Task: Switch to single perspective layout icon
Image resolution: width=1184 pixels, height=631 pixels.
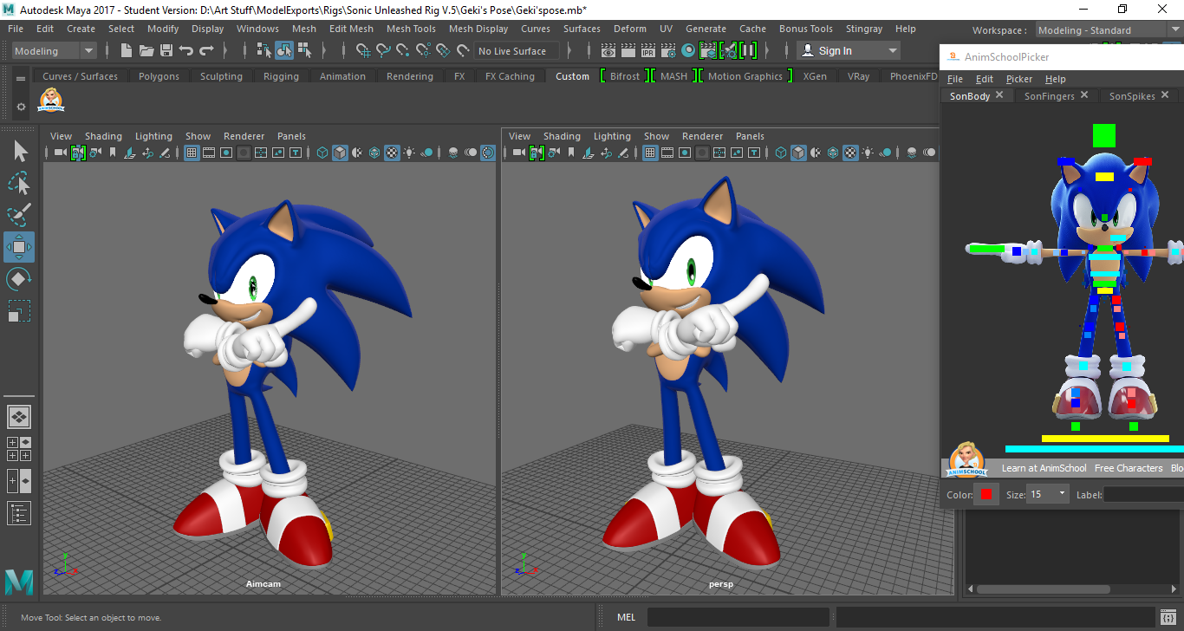Action: pyautogui.click(x=19, y=417)
